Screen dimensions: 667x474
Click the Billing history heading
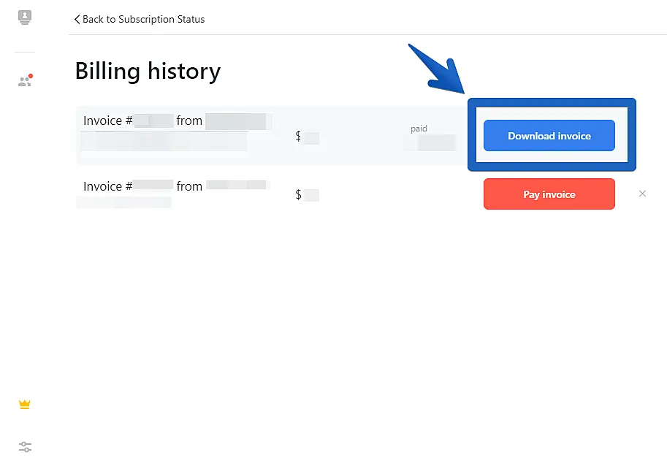pyautogui.click(x=148, y=71)
